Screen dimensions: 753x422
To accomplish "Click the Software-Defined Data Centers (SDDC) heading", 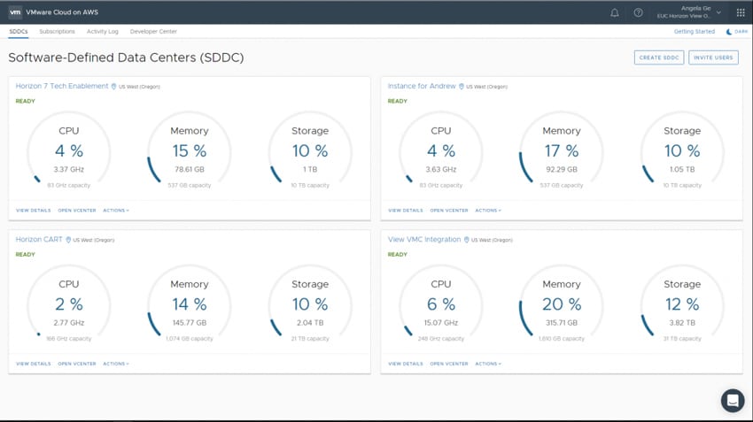I will (126, 58).
